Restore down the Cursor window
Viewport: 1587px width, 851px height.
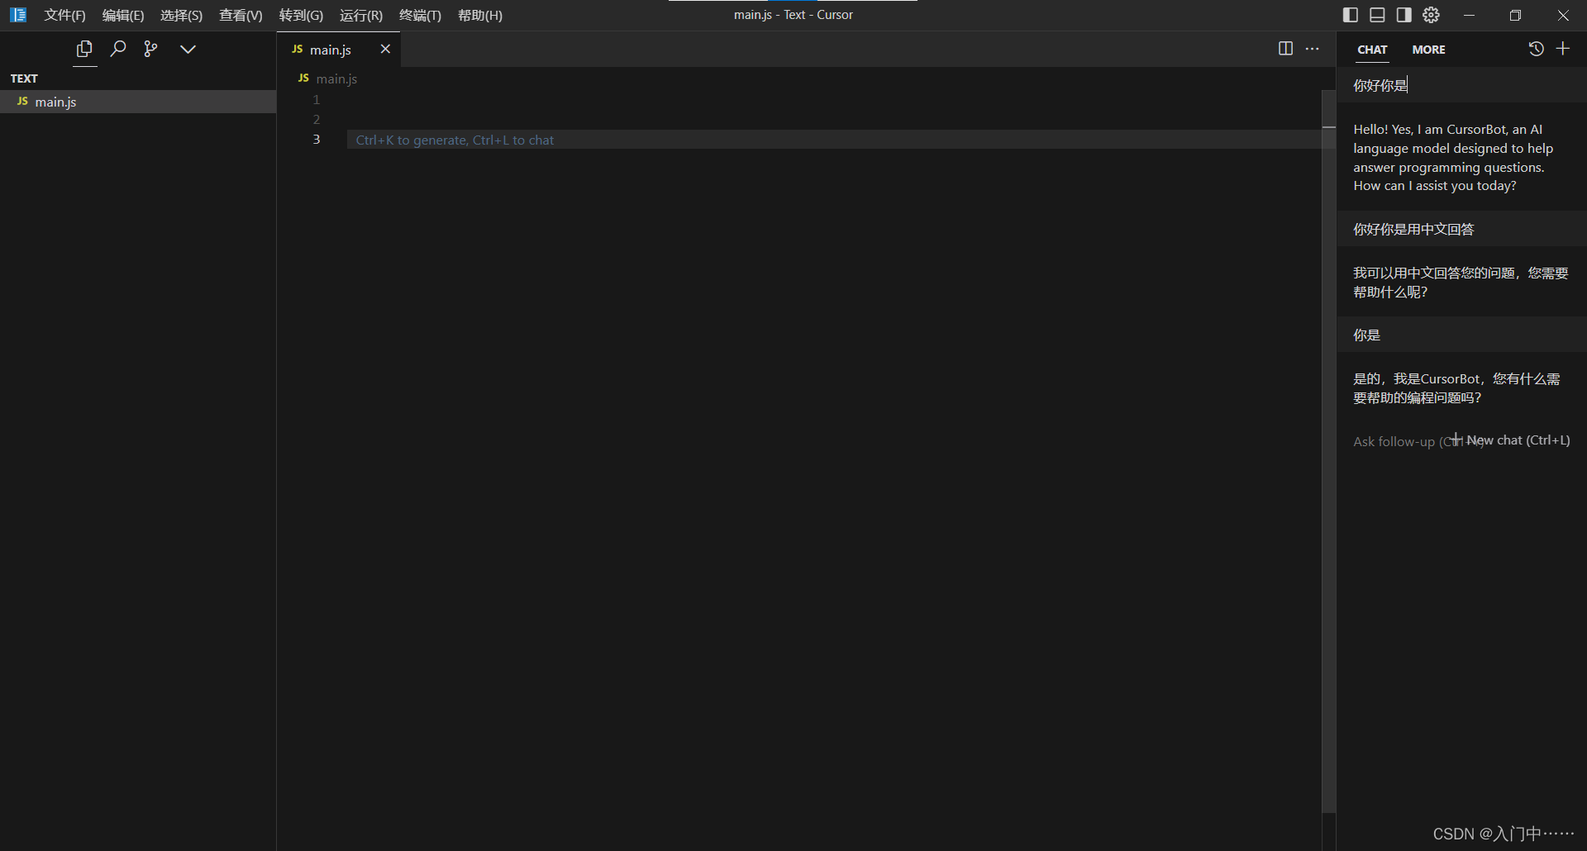(x=1515, y=15)
